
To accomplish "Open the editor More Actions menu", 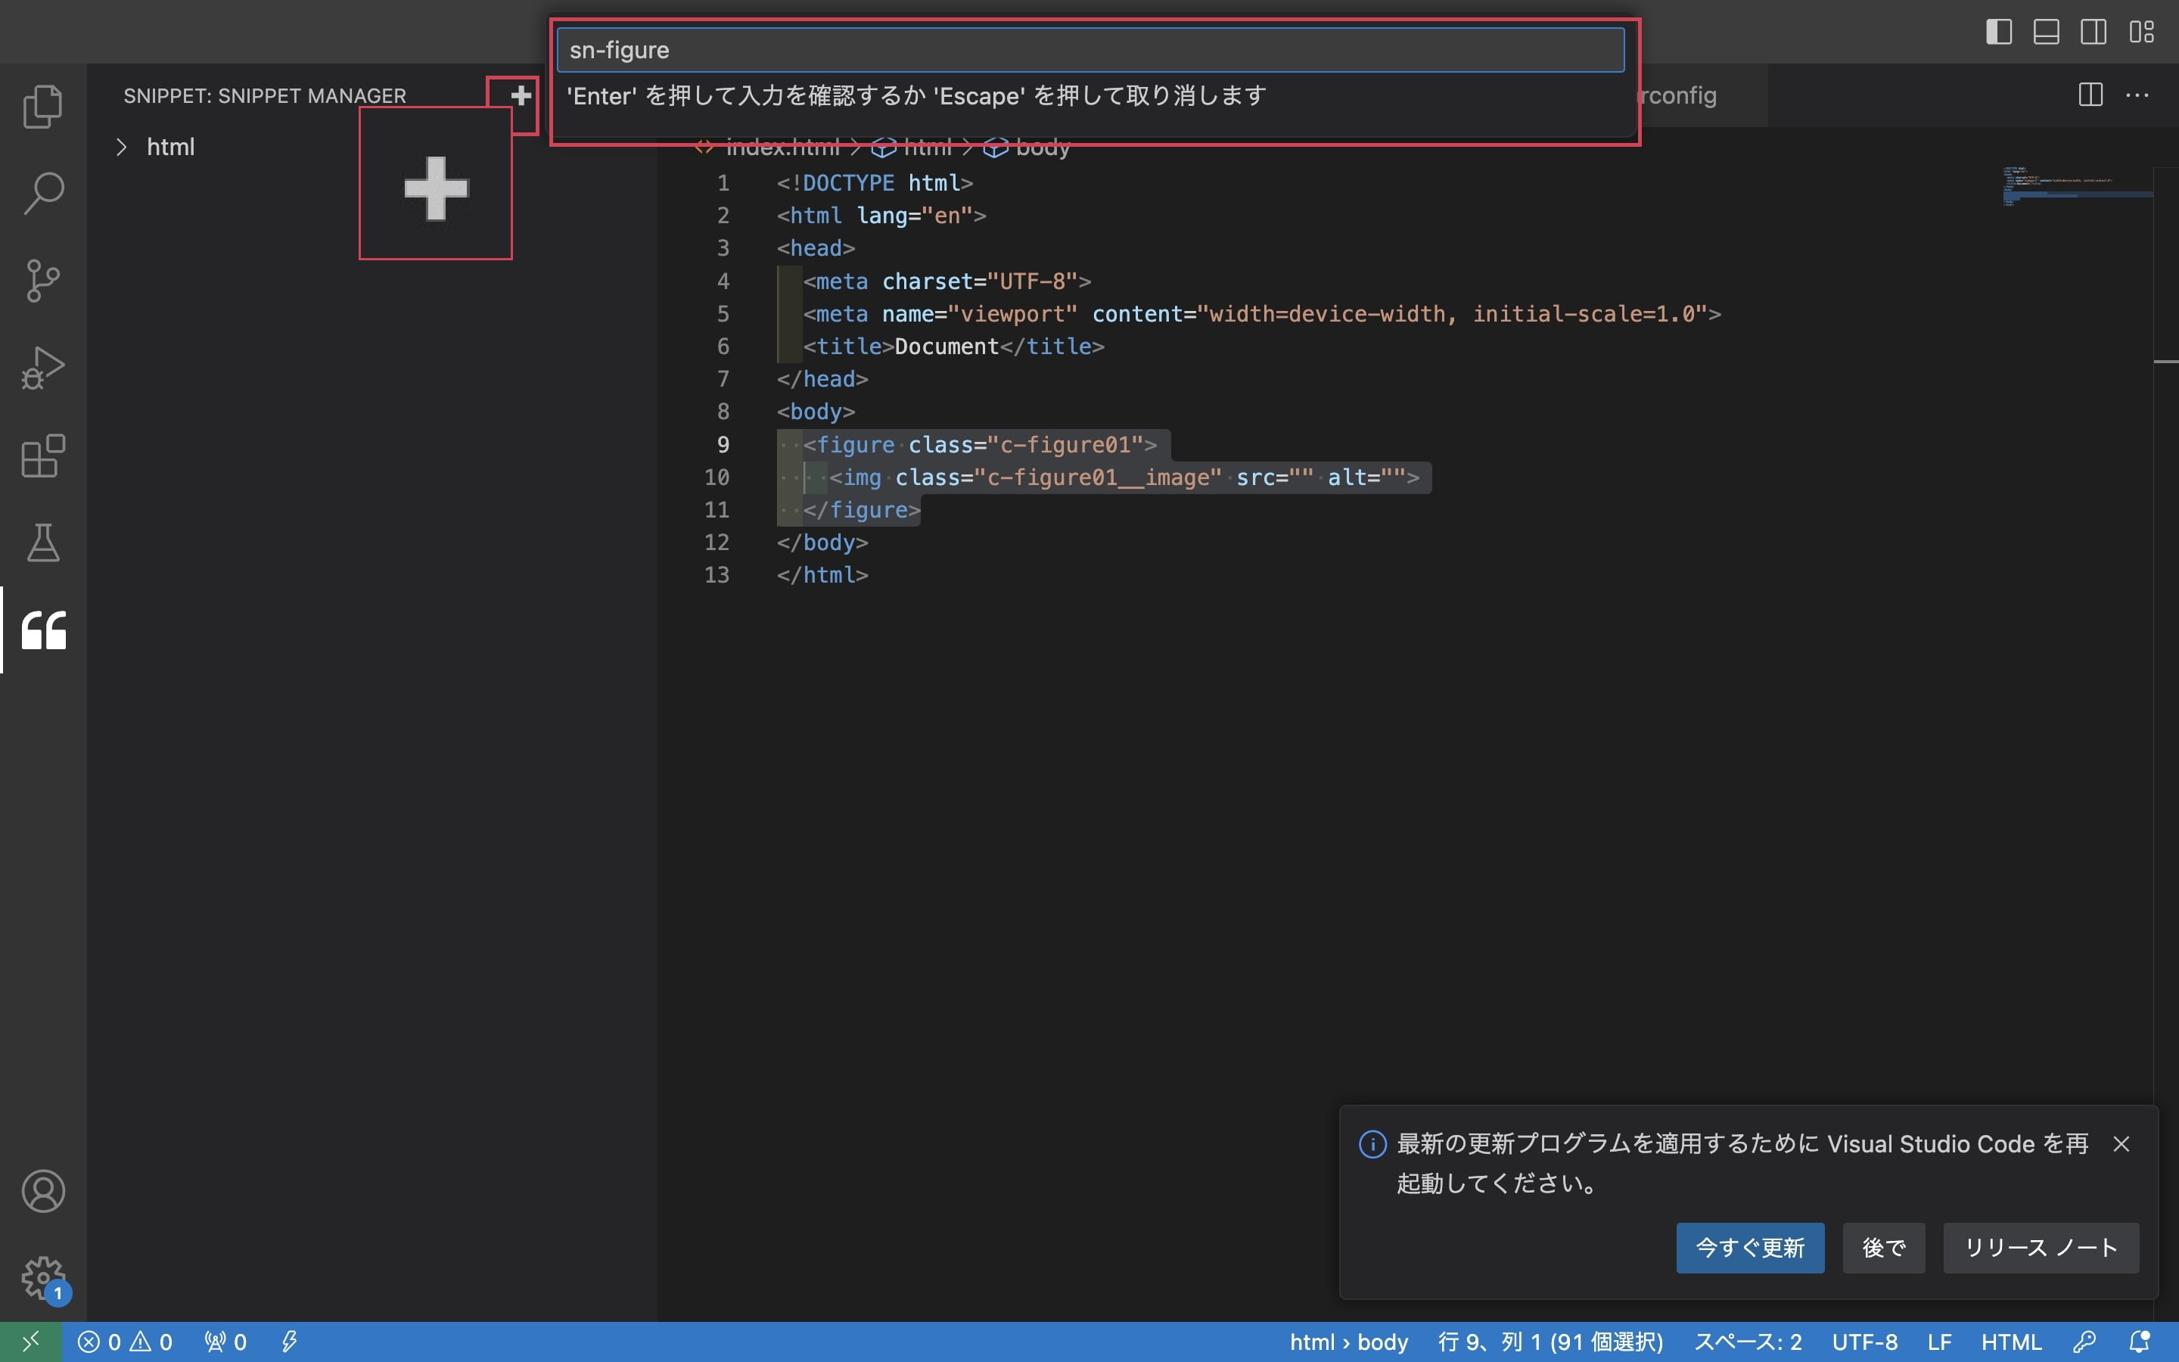I will coord(2137,95).
